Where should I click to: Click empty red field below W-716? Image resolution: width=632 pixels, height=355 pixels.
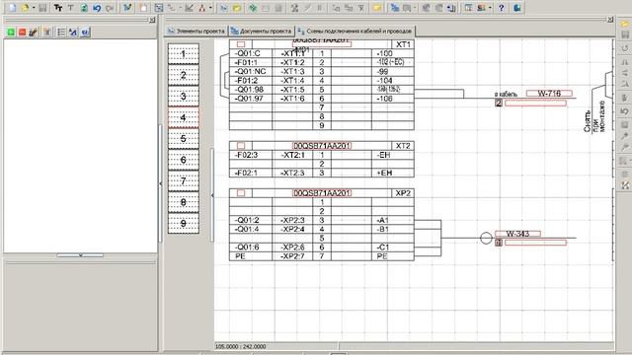(x=535, y=103)
